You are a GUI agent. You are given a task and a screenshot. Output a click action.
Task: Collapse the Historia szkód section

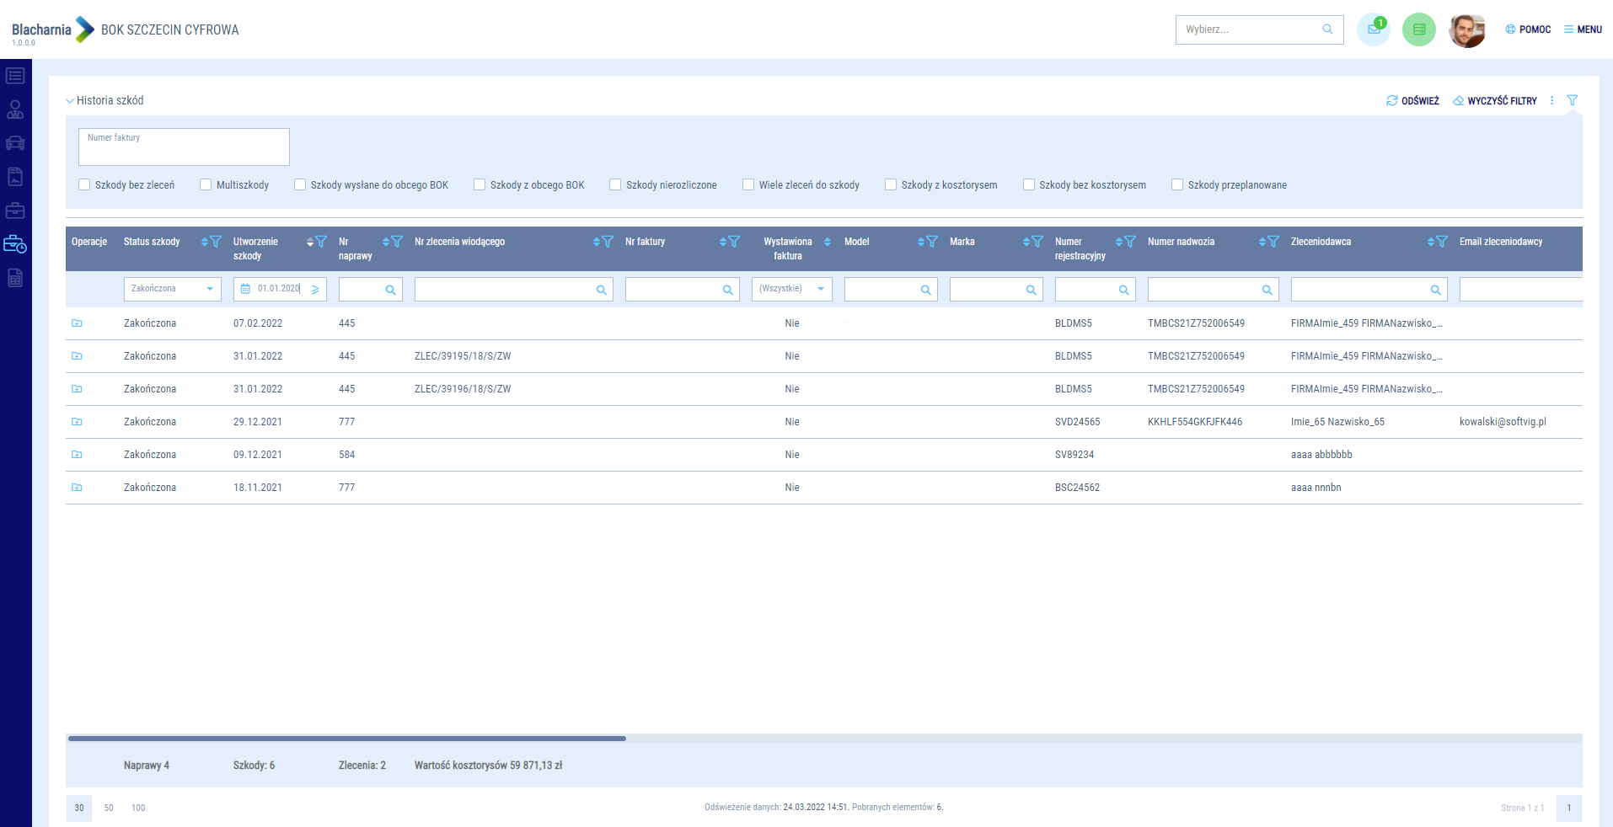click(70, 101)
